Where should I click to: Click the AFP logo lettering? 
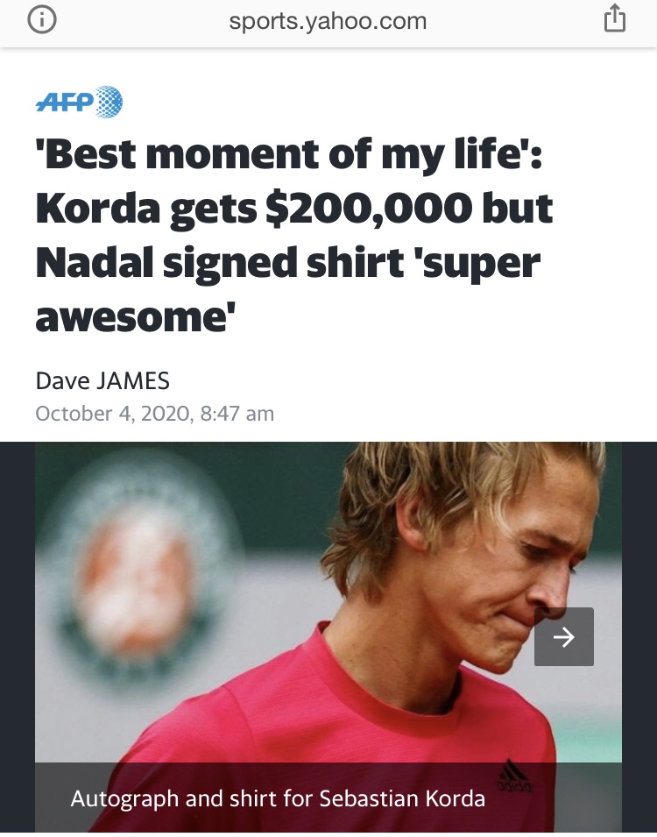[x=65, y=102]
